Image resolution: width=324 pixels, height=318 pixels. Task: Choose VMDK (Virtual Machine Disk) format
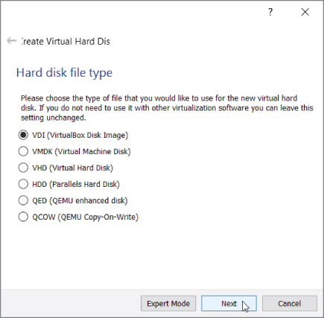pyautogui.click(x=74, y=151)
